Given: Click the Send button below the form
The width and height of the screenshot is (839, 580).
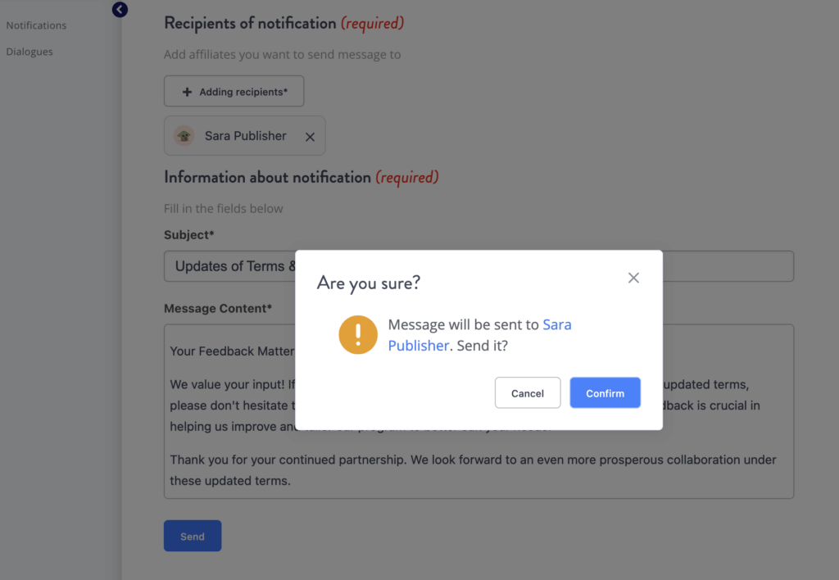Looking at the screenshot, I should pos(192,536).
